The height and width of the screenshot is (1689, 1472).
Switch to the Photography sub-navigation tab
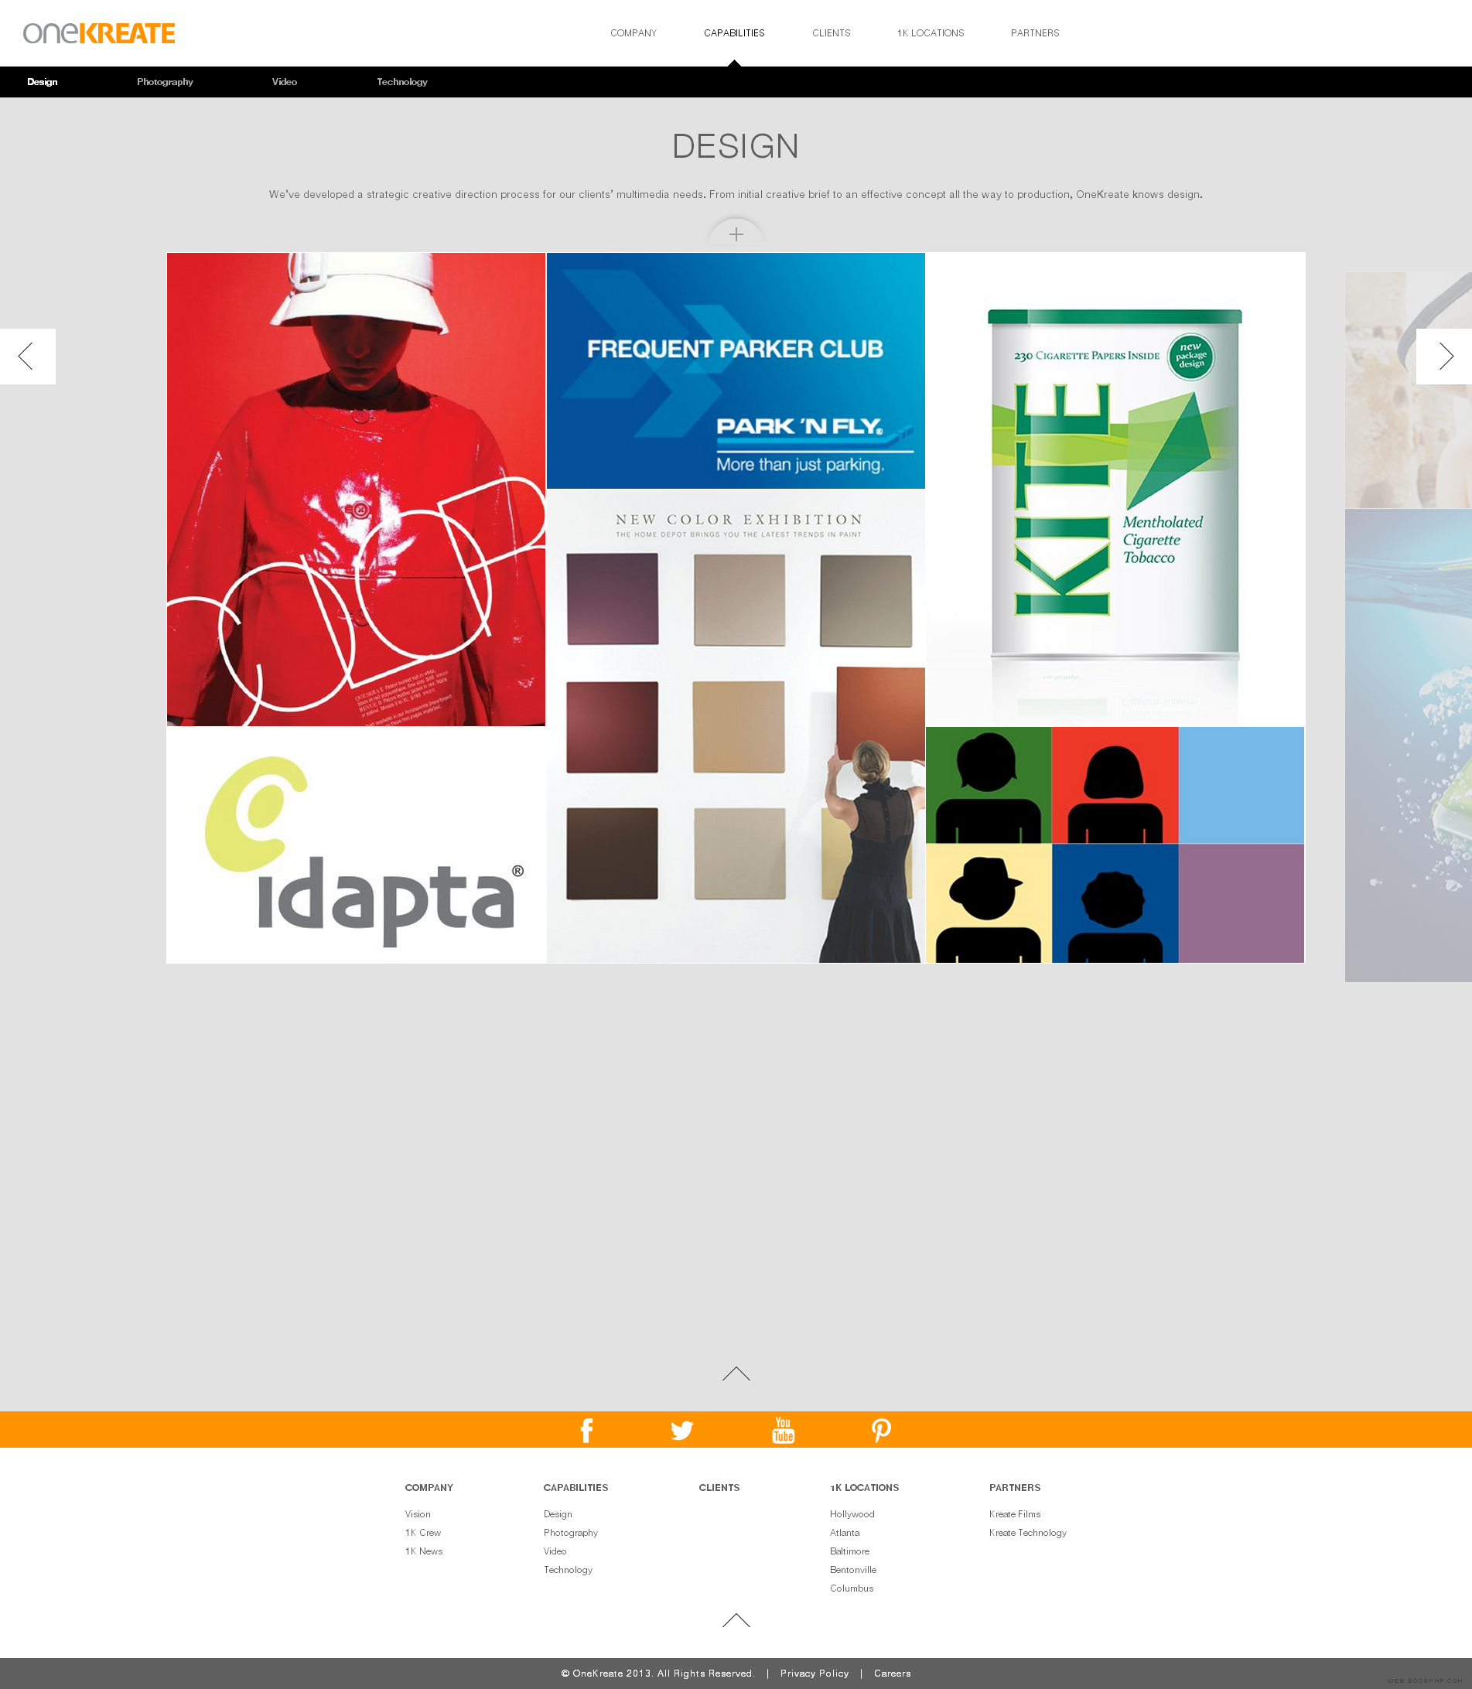coord(165,82)
